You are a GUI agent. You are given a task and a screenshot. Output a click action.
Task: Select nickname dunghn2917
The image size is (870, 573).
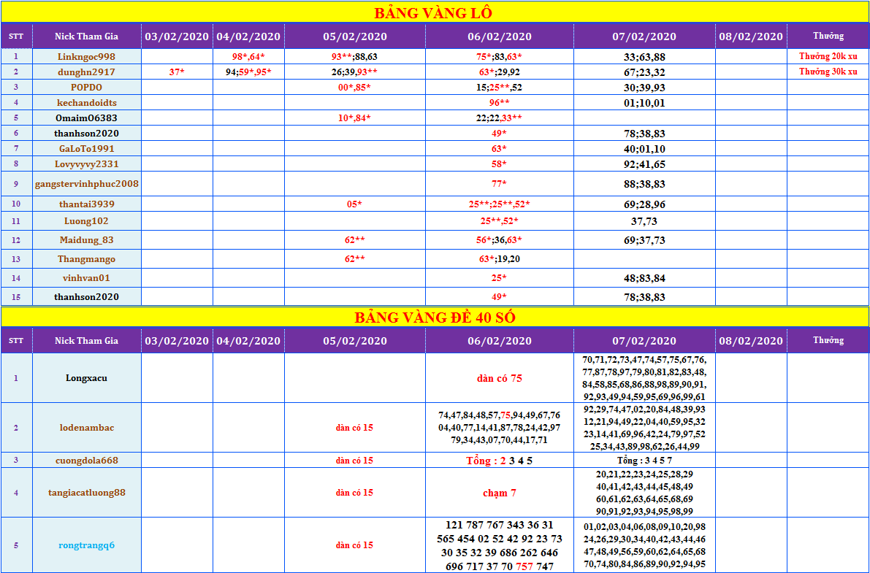(x=86, y=72)
